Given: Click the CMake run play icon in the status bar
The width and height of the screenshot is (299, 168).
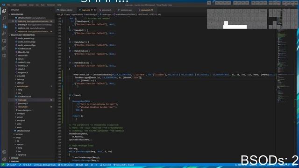Looking at the screenshot, I should pyautogui.click(x=96, y=165).
